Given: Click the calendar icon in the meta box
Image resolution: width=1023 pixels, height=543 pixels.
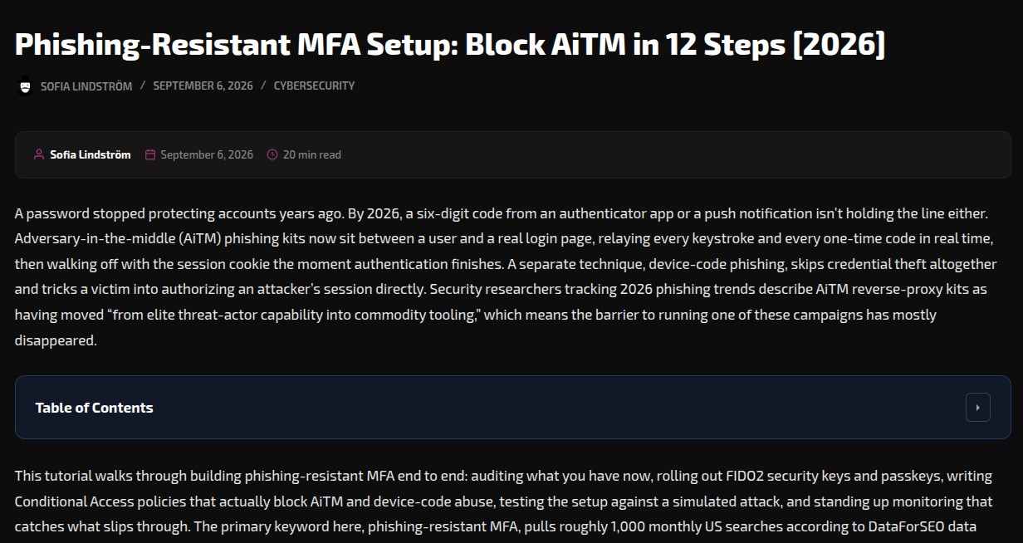Looking at the screenshot, I should (150, 154).
